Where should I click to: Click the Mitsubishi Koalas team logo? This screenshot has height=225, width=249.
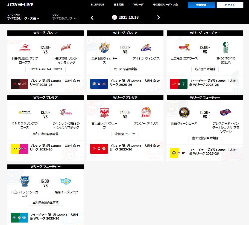pyautogui.click(x=184, y=47)
